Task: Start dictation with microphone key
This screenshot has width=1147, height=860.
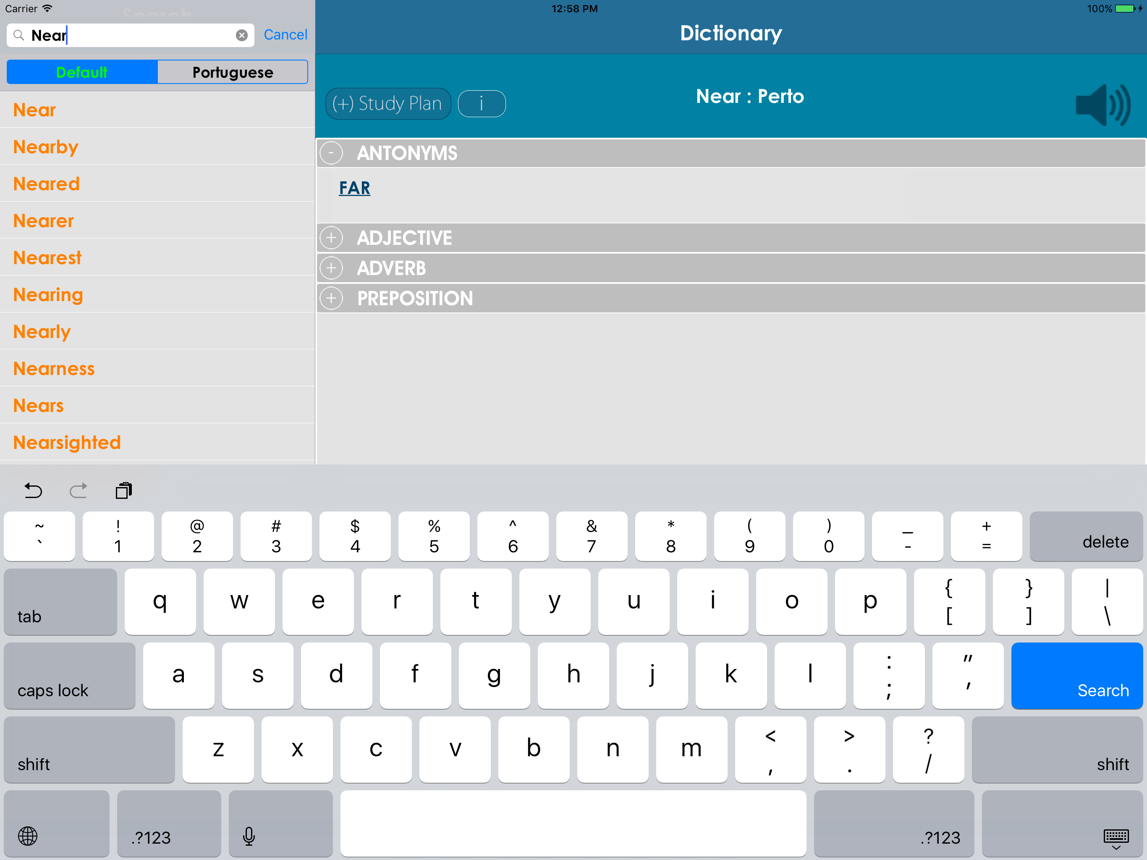Action: pyautogui.click(x=280, y=824)
